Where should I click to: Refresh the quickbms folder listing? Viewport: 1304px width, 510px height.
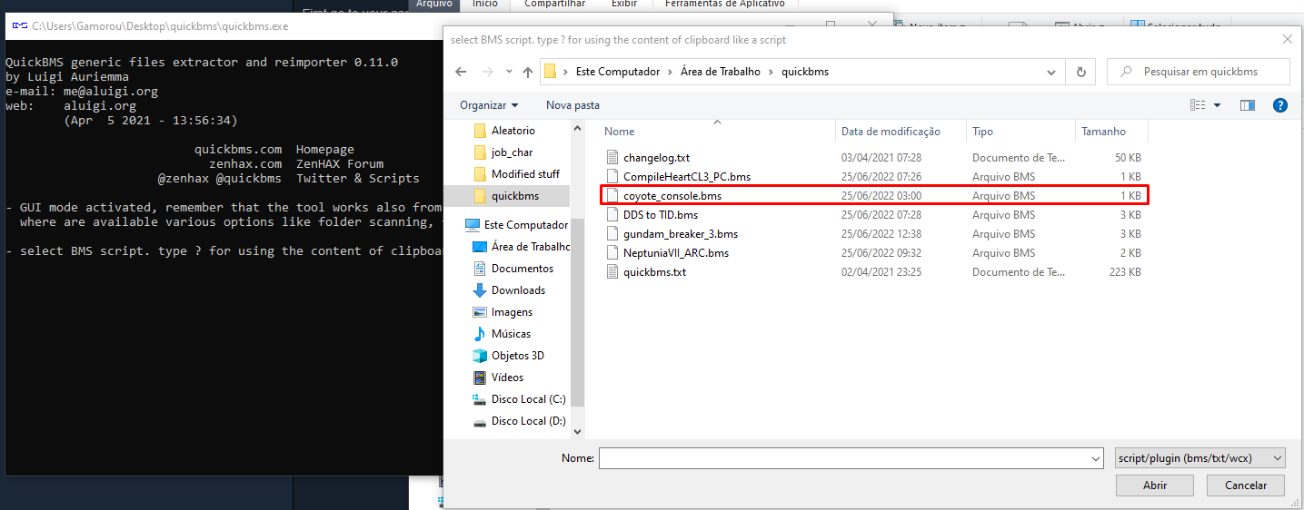1080,72
